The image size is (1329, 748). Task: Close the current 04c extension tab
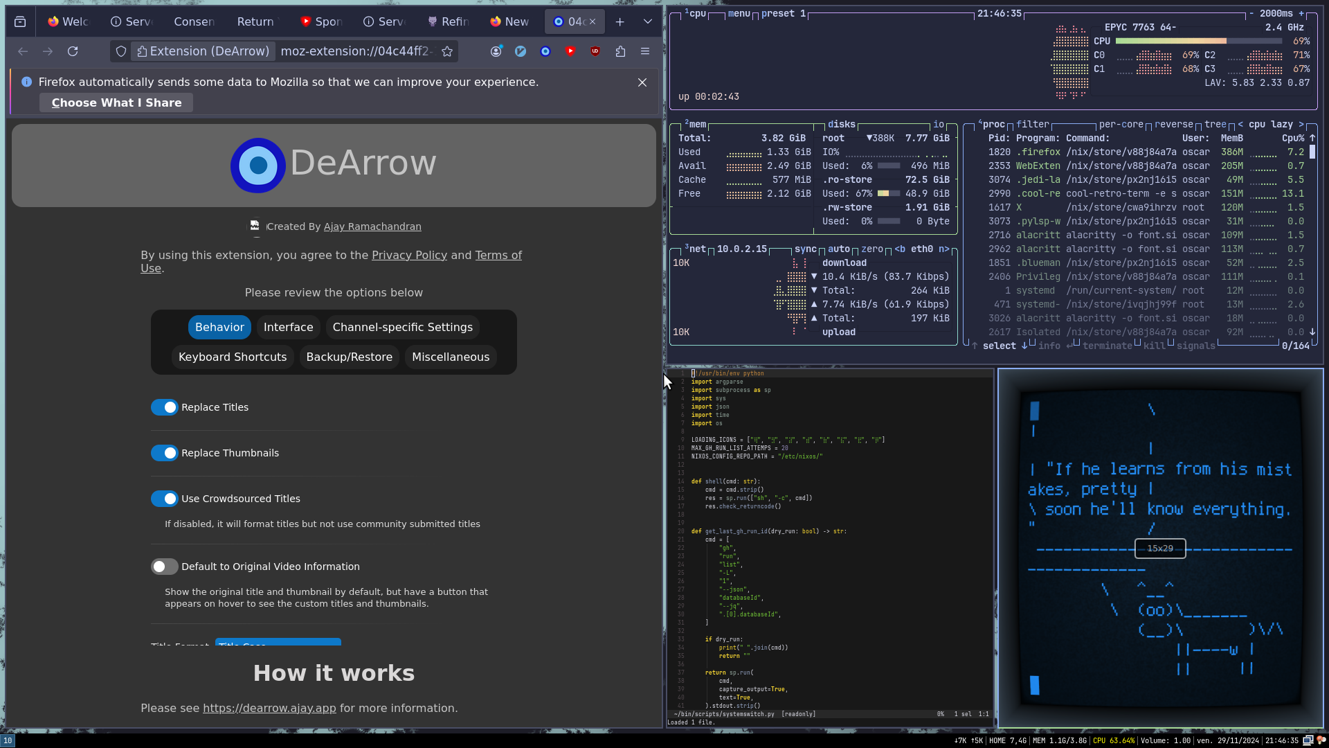click(593, 22)
